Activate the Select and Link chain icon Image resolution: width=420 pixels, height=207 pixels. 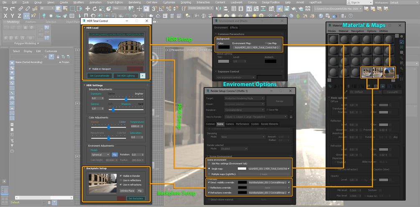20,9
